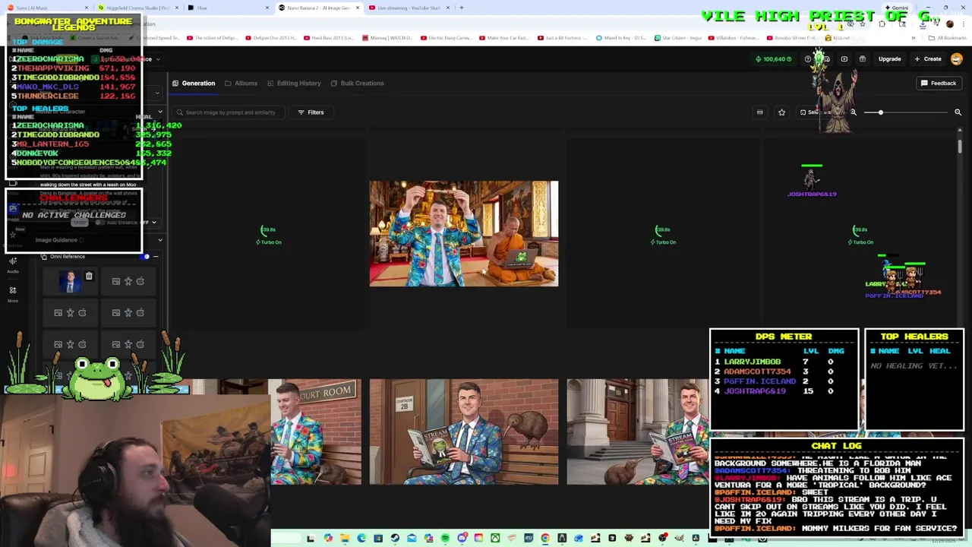
Task: Open Xbox app from the taskbar
Action: [495, 539]
